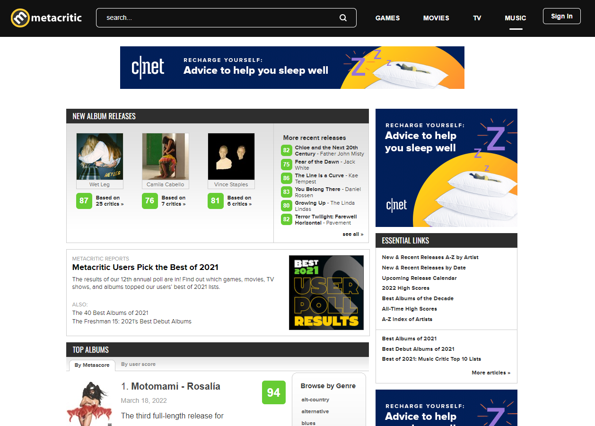This screenshot has width=595, height=426.
Task: Open the Wet Leg album cover
Action: coord(100,156)
